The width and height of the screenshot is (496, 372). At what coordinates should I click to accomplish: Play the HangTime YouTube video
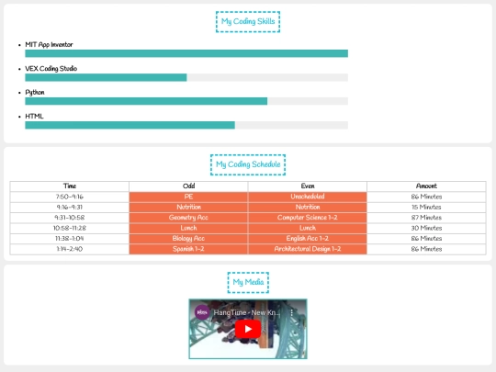click(248, 329)
